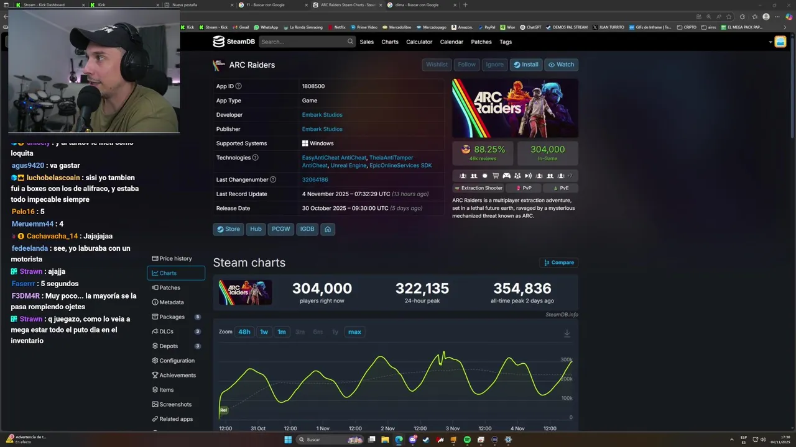Click the Rel release marker on chart
The image size is (796, 447).
pyautogui.click(x=223, y=410)
